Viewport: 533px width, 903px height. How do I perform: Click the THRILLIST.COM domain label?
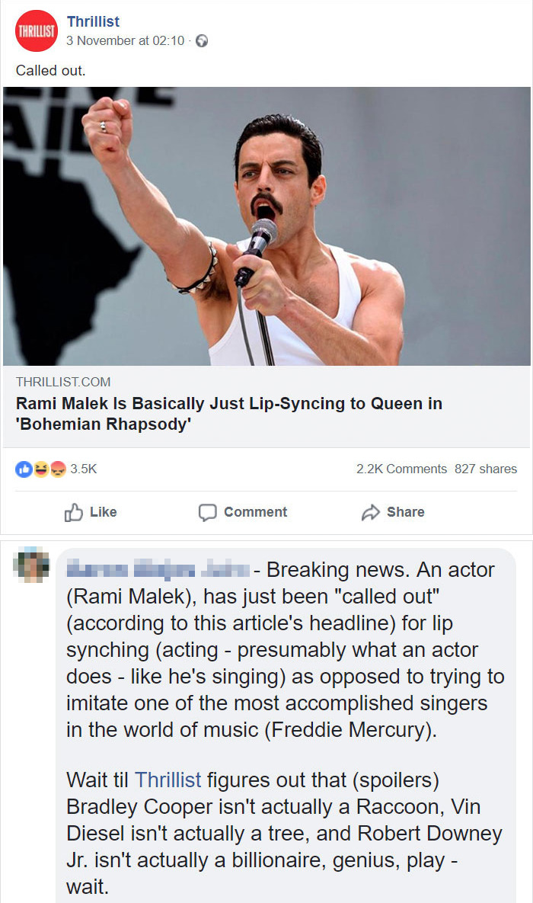click(x=63, y=382)
